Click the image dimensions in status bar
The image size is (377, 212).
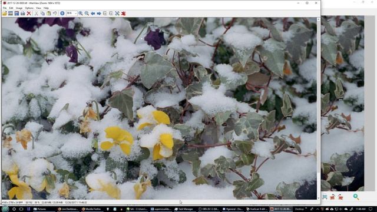12,203
